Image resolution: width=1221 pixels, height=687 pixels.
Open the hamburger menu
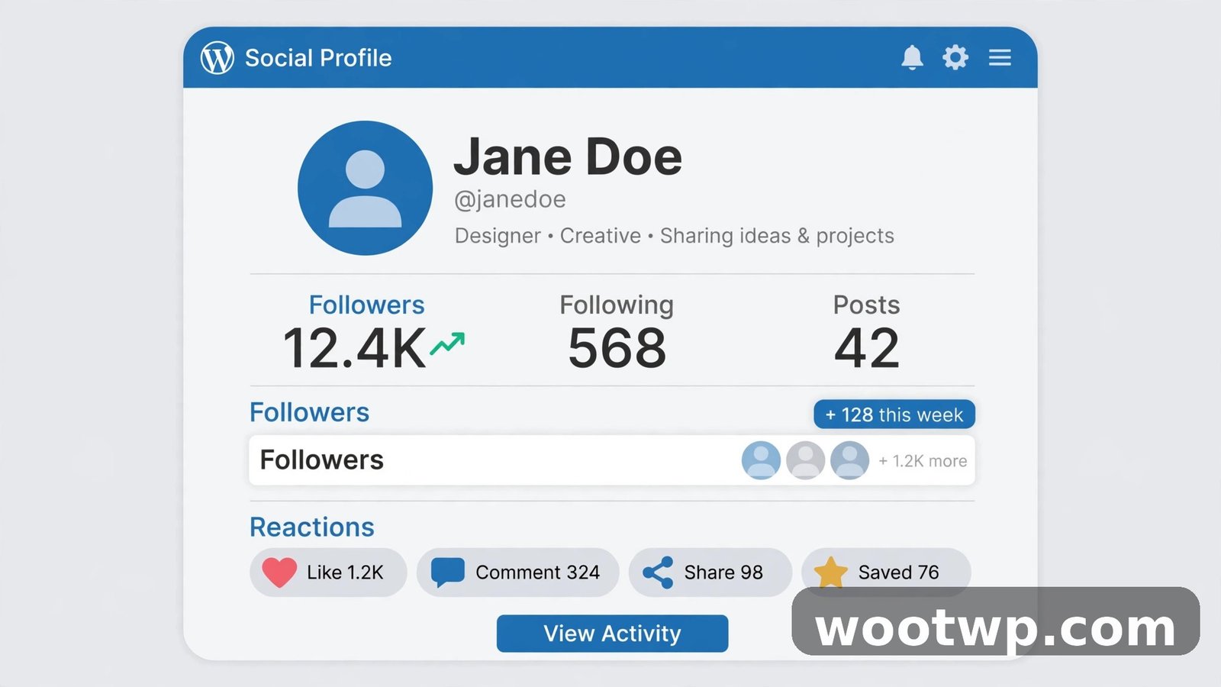tap(1000, 57)
